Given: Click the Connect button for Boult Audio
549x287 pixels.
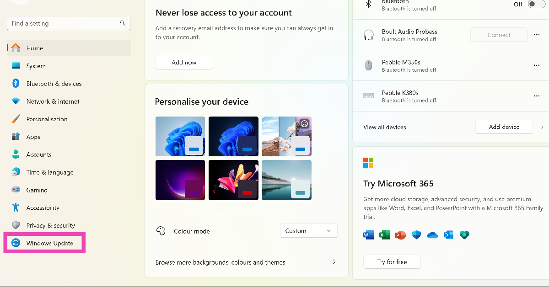Looking at the screenshot, I should [x=499, y=35].
